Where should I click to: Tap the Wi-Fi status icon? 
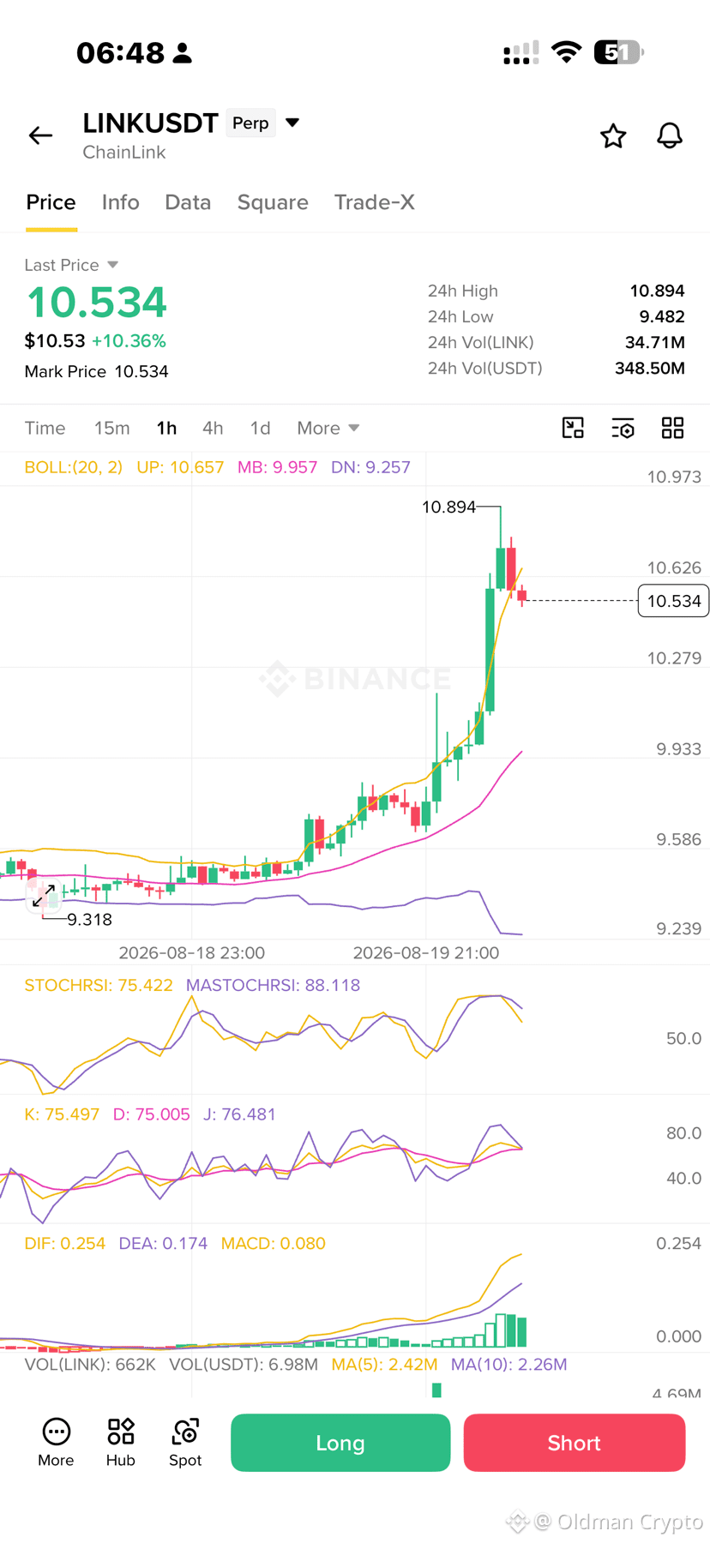[566, 51]
